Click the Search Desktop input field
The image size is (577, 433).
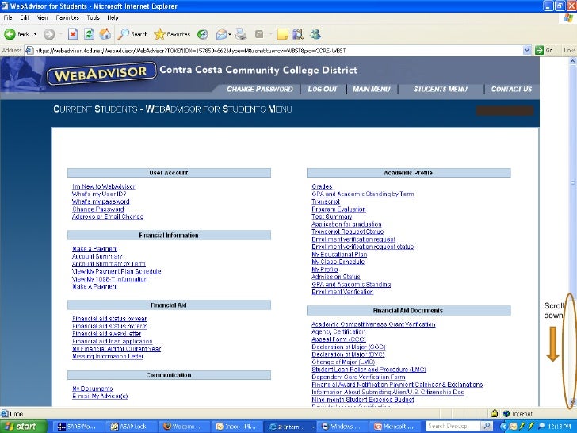(453, 426)
